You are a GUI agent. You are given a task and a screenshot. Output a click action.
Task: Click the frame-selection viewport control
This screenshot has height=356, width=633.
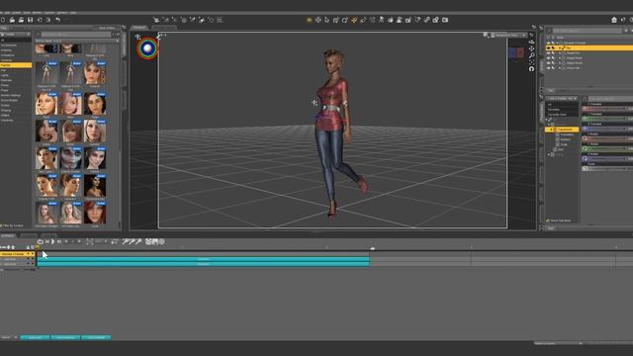pyautogui.click(x=532, y=62)
